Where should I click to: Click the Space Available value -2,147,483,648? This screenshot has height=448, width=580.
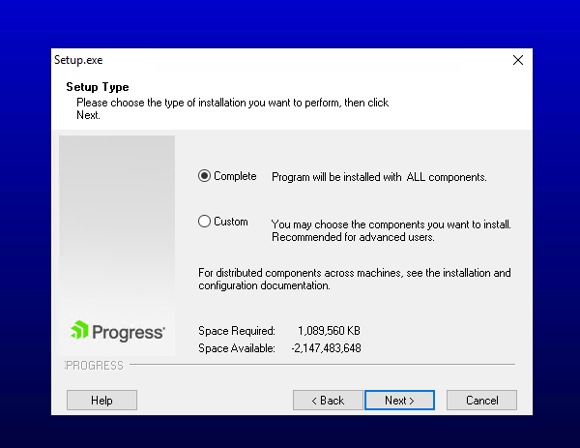click(x=326, y=348)
